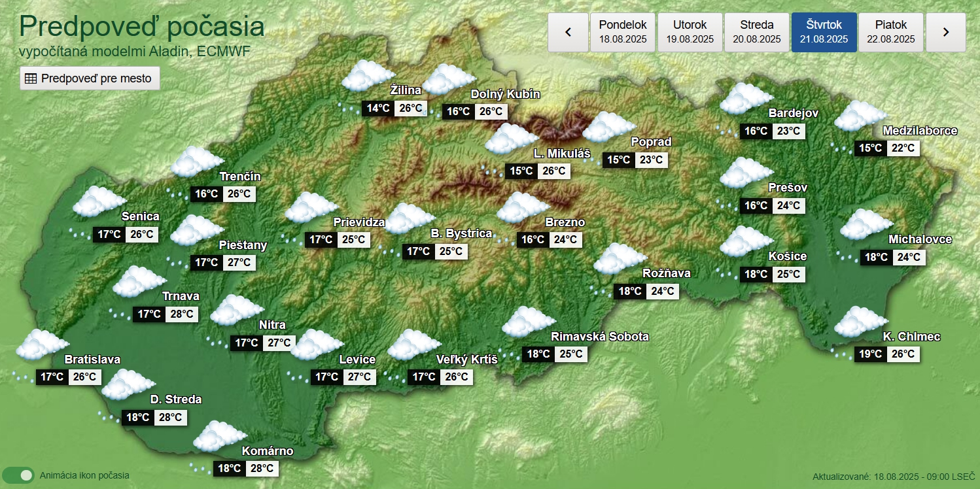Viewport: 980px width, 489px height.
Task: Toggle the weather icon animation switch
Action: pyautogui.click(x=18, y=475)
